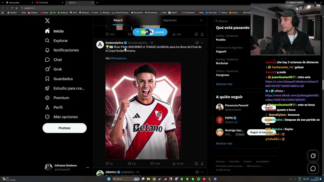The width and height of the screenshot is (324, 182).
Task: Click Mostrar más under A quién seguir
Action: click(x=224, y=144)
